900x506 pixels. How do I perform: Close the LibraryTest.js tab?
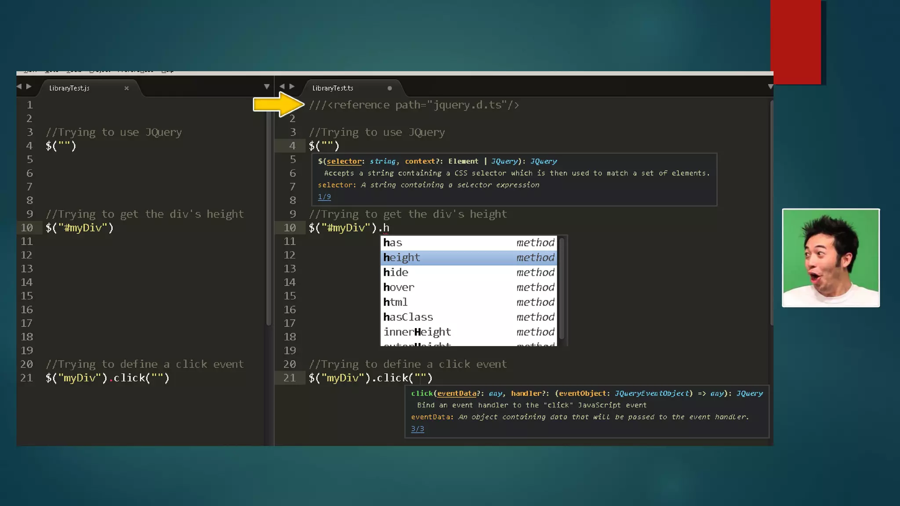tap(127, 88)
